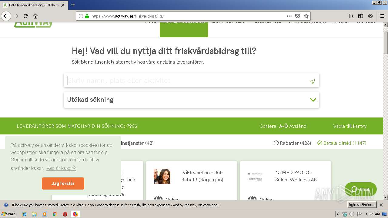This screenshot has height=218, width=388.
Task: Open the Vad är kakor? link
Action: [61, 168]
